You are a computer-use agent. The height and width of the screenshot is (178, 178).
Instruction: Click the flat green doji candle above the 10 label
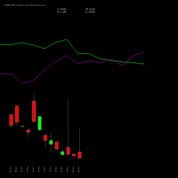(x=22, y=126)
